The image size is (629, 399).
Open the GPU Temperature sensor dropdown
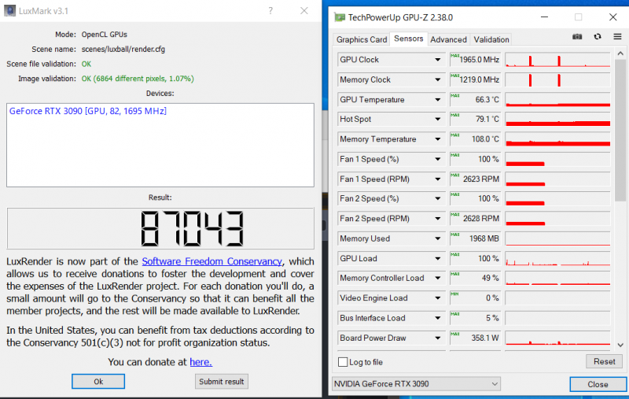pyautogui.click(x=438, y=99)
